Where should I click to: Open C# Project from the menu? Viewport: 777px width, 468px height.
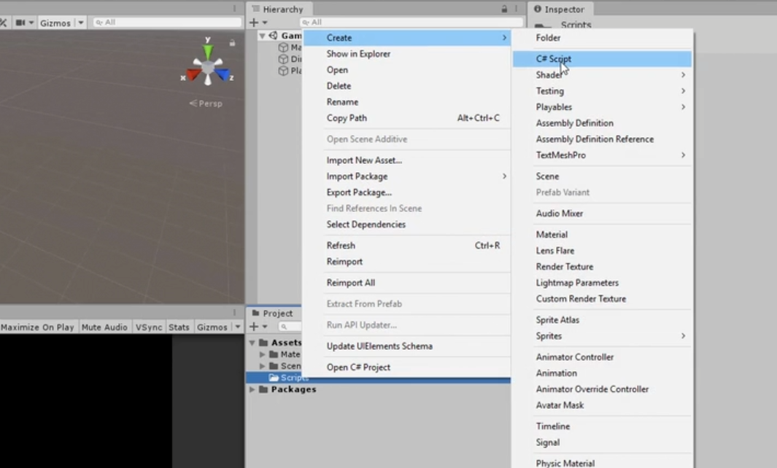point(358,367)
